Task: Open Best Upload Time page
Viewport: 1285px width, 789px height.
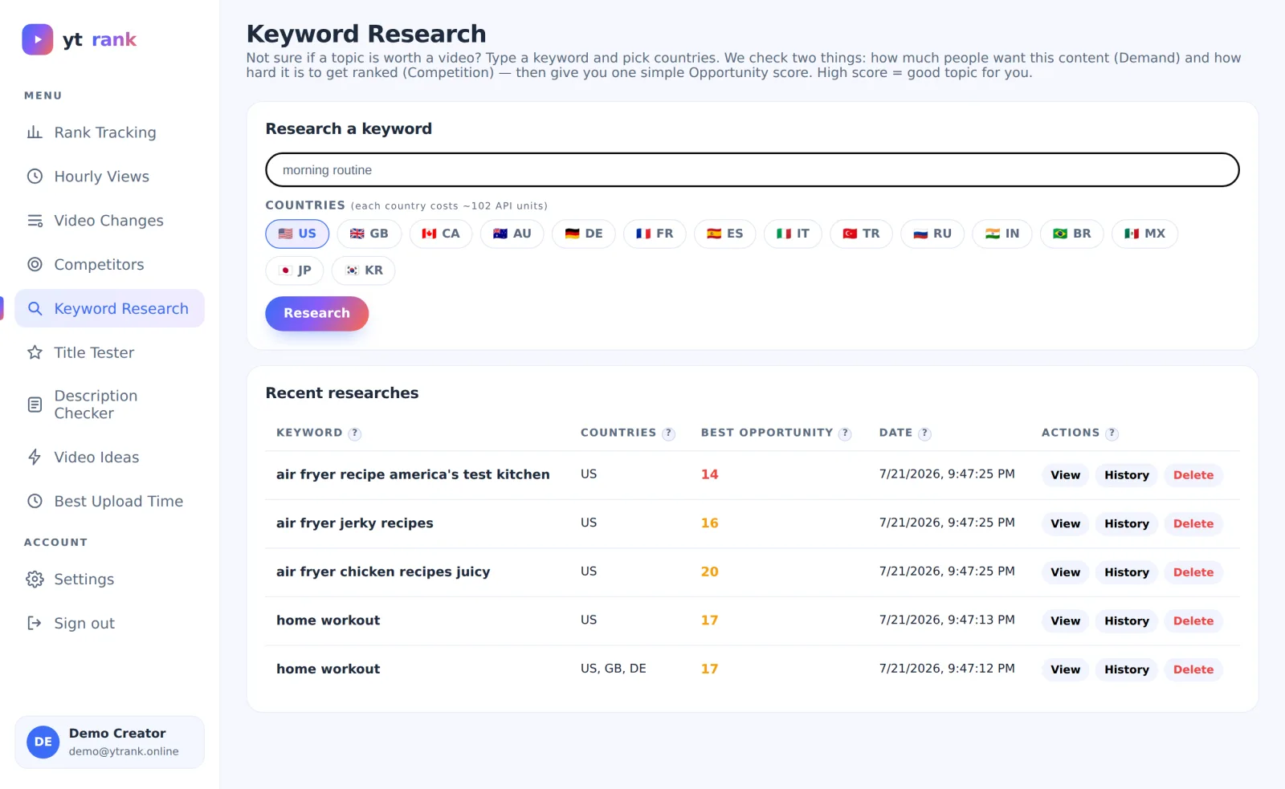Action: 109,501
